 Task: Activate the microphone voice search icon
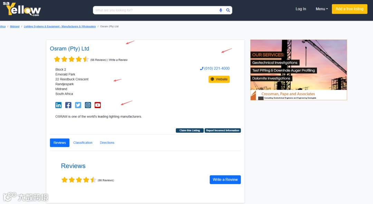221,10
